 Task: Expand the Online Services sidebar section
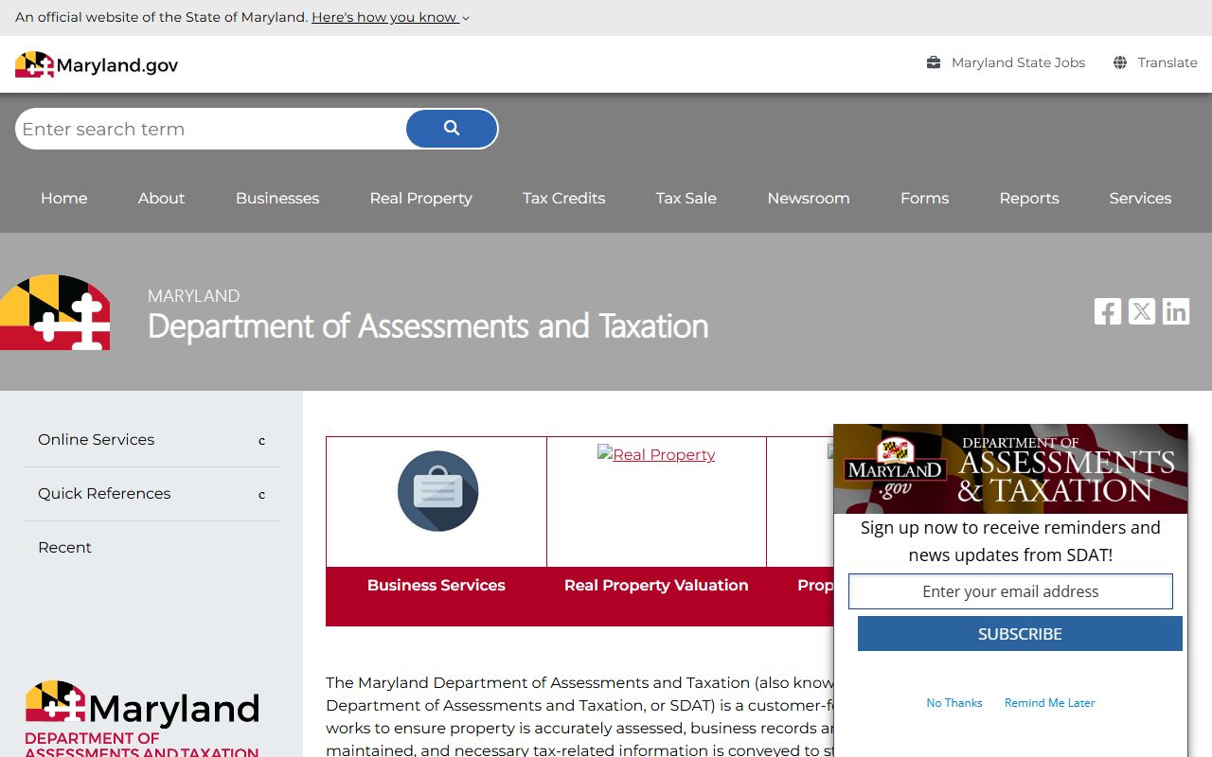[151, 440]
